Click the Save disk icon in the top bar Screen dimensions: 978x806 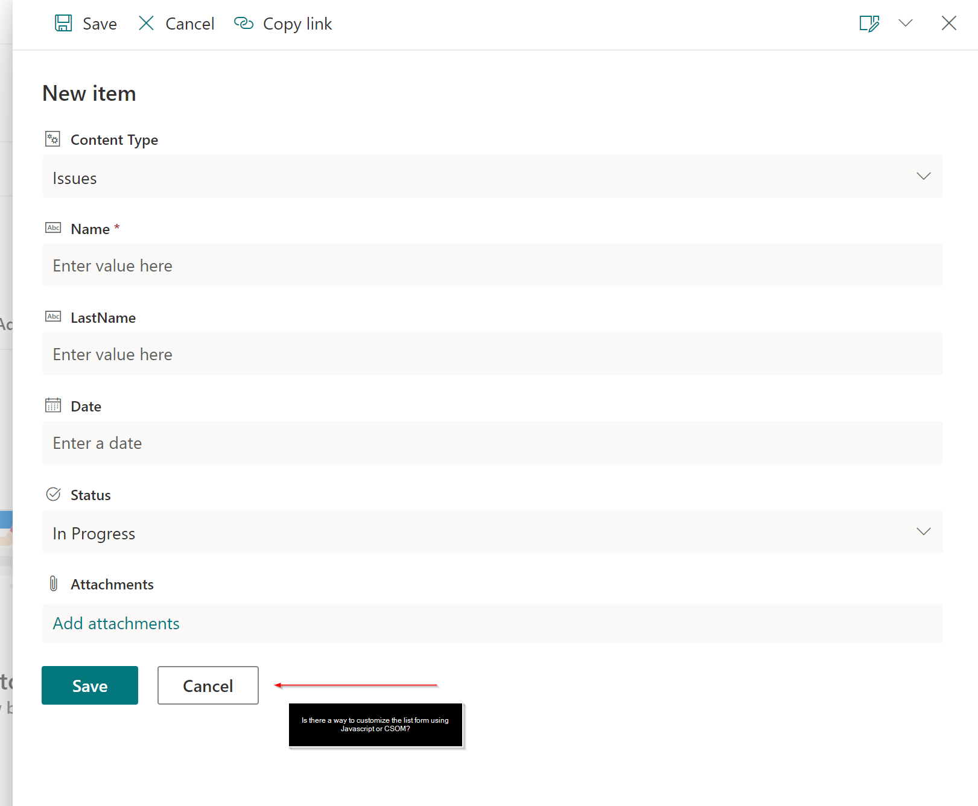63,23
